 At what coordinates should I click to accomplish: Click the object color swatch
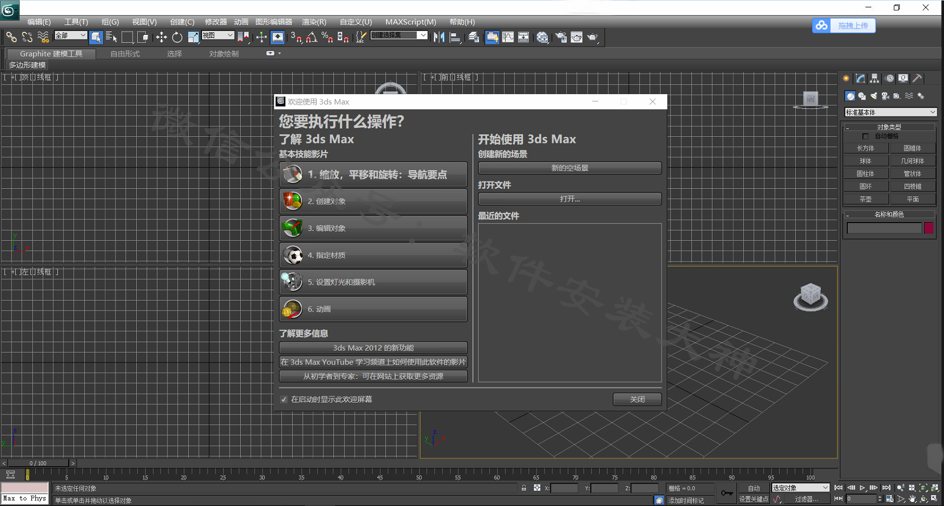[928, 228]
